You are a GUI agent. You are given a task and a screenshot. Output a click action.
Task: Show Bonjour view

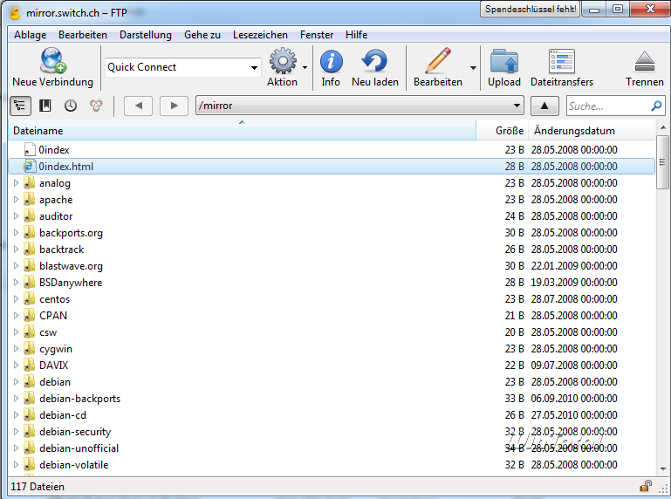pyautogui.click(x=96, y=106)
